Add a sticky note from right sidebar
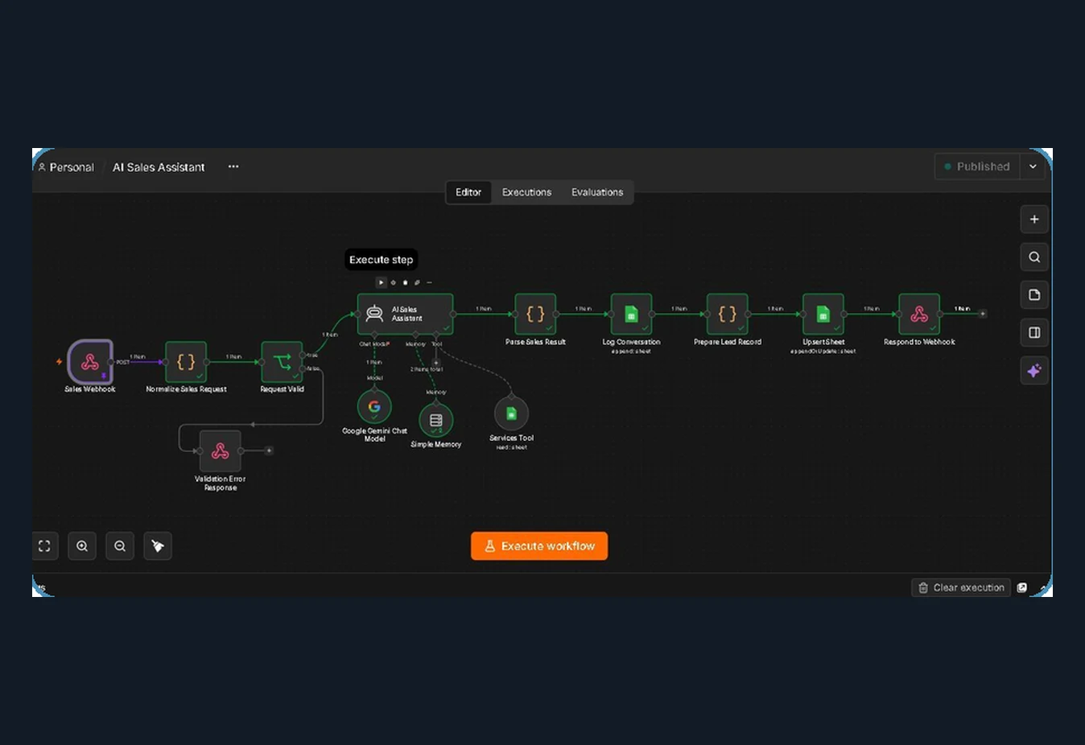 pyautogui.click(x=1034, y=294)
